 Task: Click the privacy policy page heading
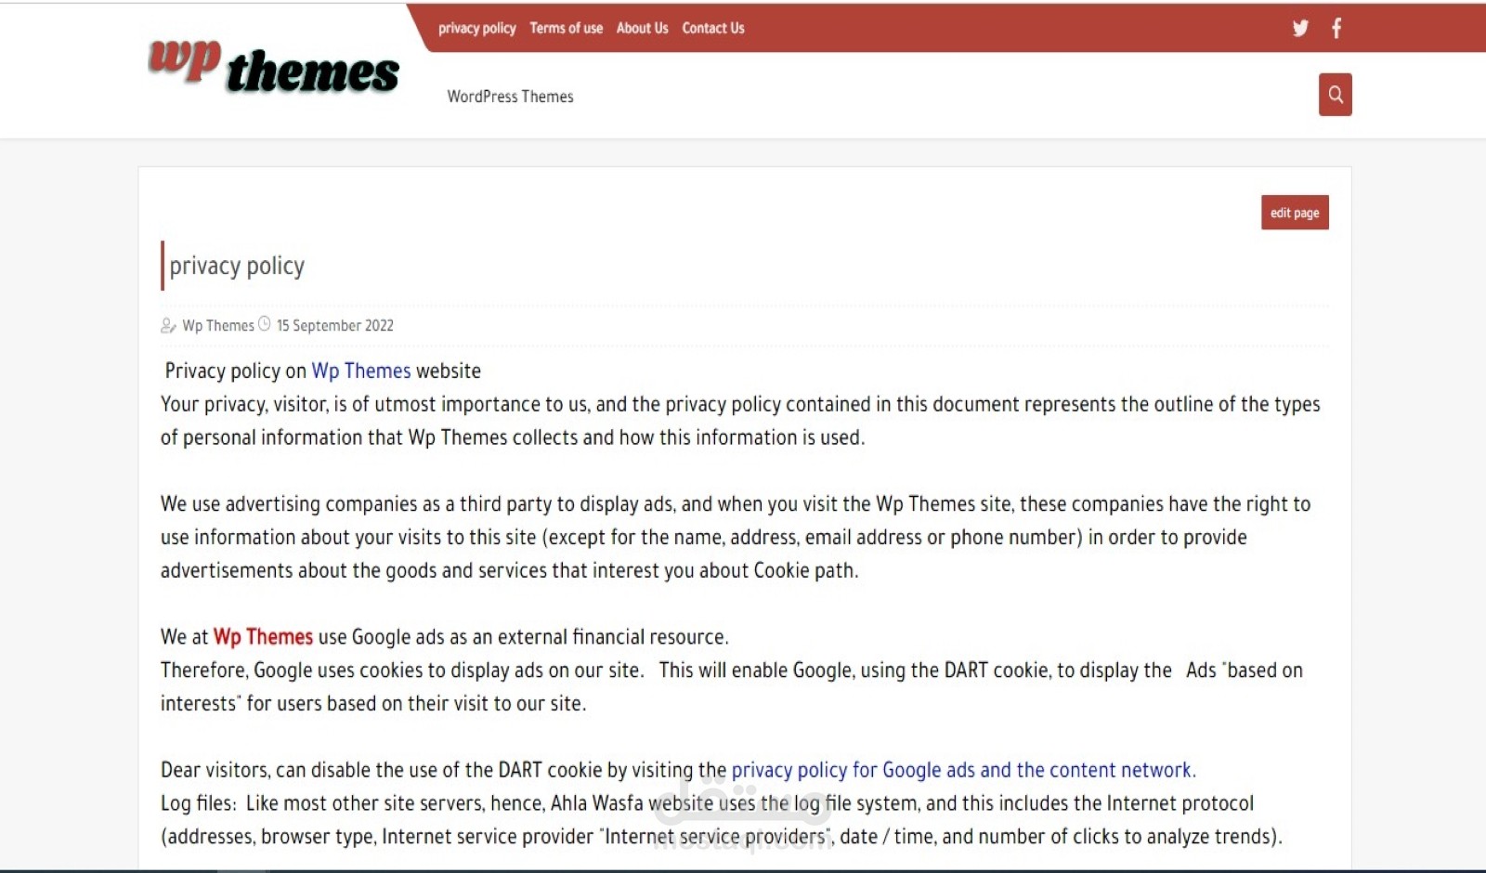[237, 266]
